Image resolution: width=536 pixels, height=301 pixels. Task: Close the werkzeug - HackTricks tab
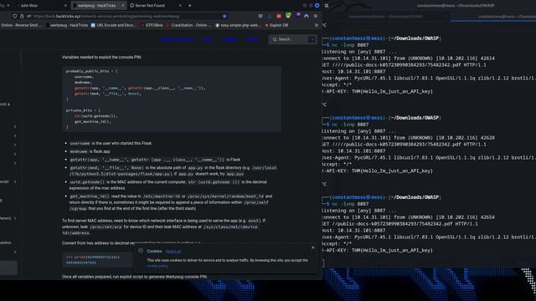[123, 6]
